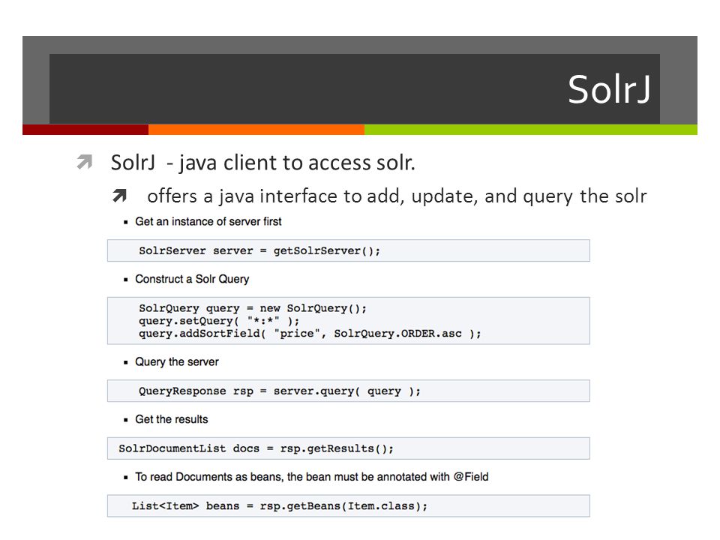Click the 'Construct a Solr Query' bullet text
This screenshot has height=540, width=720.
point(192,279)
